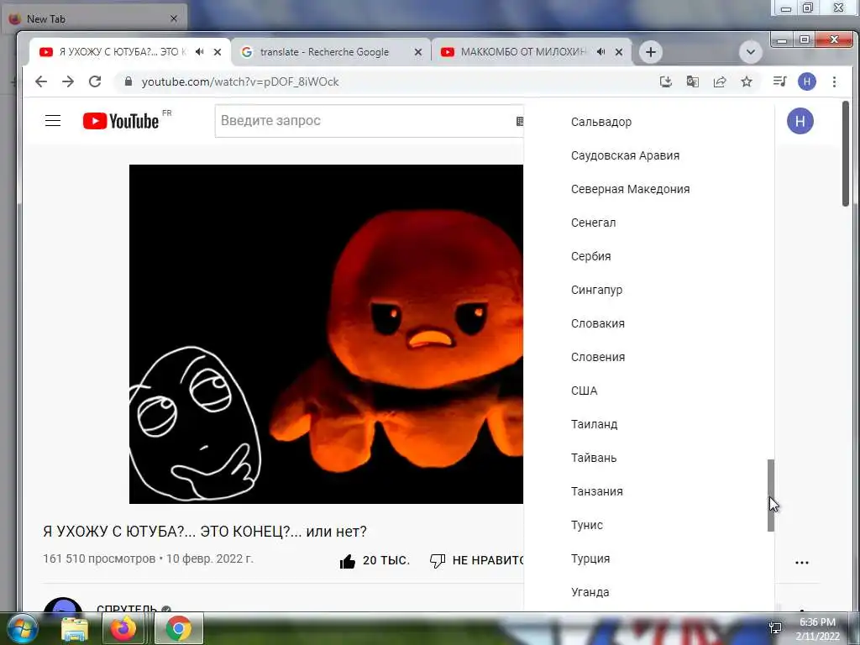This screenshot has height=645, width=860.
Task: Go back with the browser back arrow
Action: (x=41, y=81)
